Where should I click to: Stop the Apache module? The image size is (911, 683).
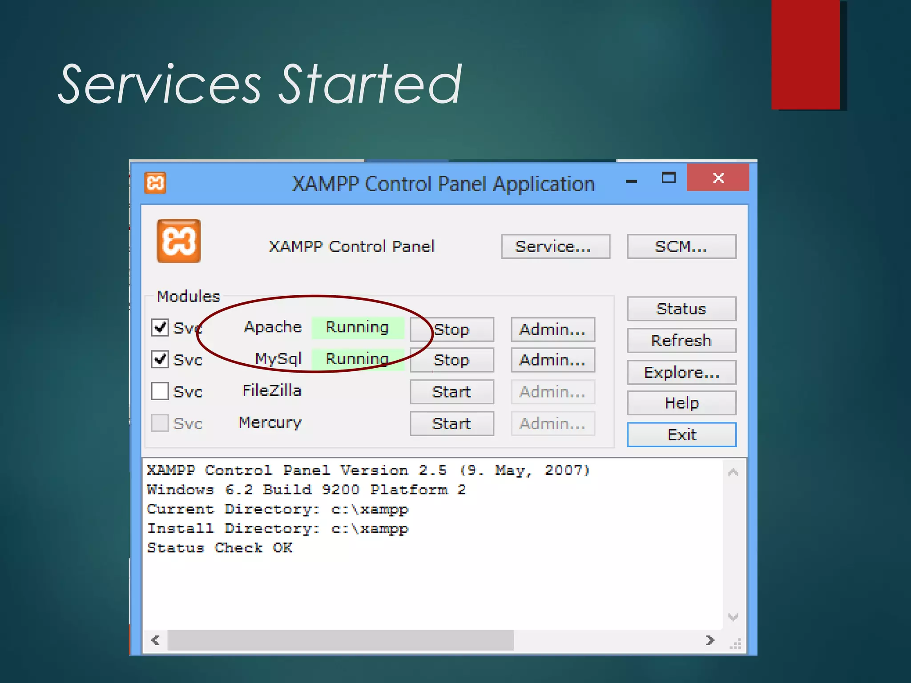click(452, 329)
